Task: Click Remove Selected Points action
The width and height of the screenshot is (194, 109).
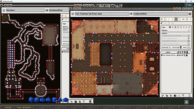Action: (x=176, y=38)
